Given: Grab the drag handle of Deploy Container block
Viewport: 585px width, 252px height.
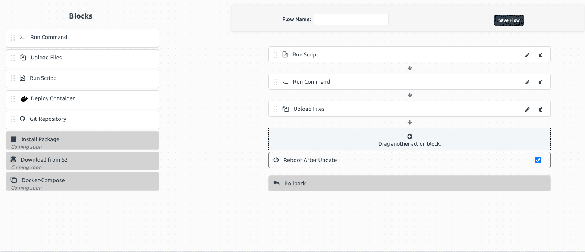Looking at the screenshot, I should [13, 99].
